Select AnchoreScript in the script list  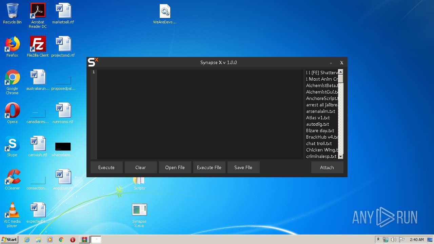[x=322, y=98]
